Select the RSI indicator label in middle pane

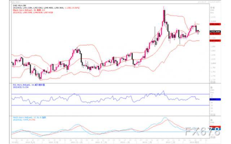click(29, 85)
